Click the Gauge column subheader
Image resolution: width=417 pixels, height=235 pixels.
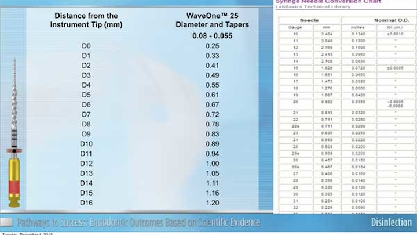tap(295, 27)
